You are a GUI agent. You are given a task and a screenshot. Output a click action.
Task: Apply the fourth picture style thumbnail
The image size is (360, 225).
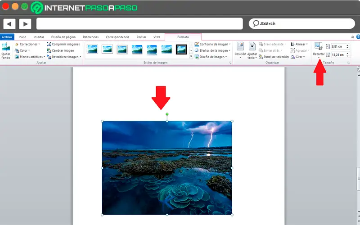137,49
